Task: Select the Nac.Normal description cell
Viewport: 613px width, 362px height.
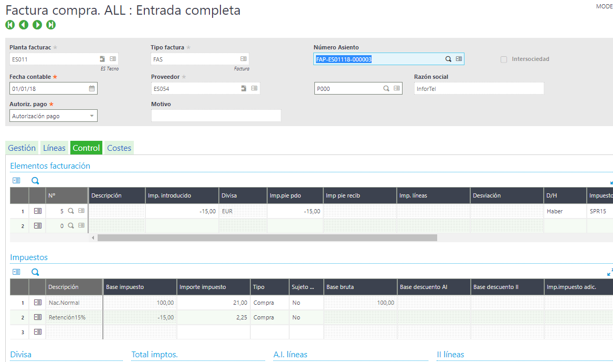Action: point(75,303)
